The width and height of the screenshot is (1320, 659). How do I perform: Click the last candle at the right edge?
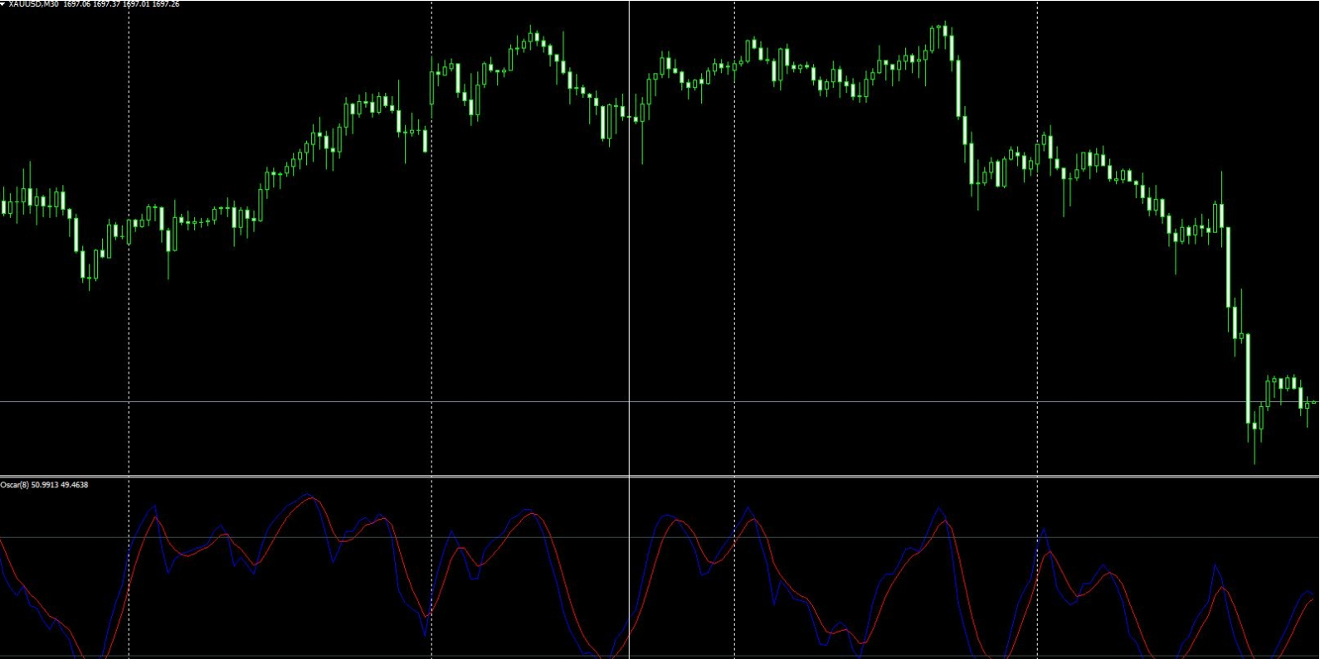1313,403
